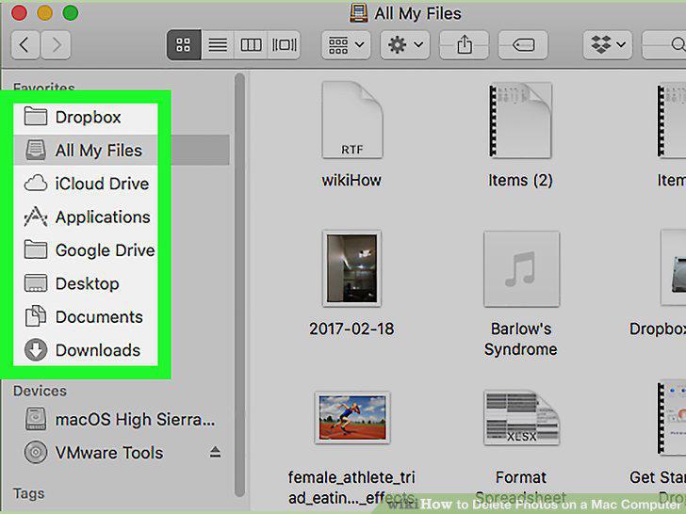The height and width of the screenshot is (514, 686).
Task: Click the Share toolbar button
Action: coord(464,44)
